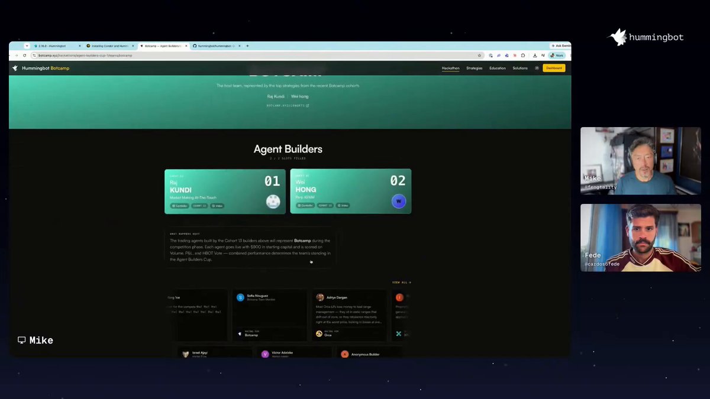
Task: Open the Controller chip on Wei Hong card
Action: [305, 206]
